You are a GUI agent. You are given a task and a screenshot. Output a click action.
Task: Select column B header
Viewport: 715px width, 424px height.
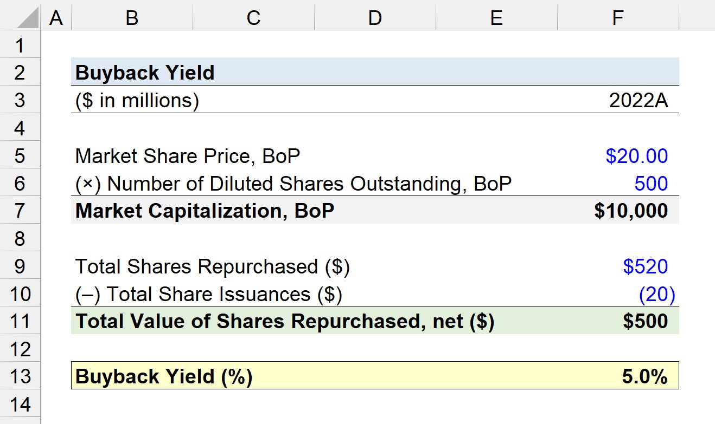click(x=132, y=18)
